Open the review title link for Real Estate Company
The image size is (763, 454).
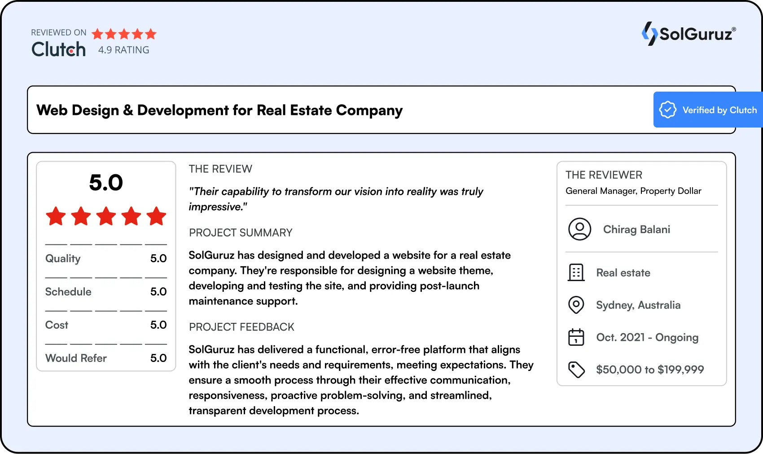point(219,110)
